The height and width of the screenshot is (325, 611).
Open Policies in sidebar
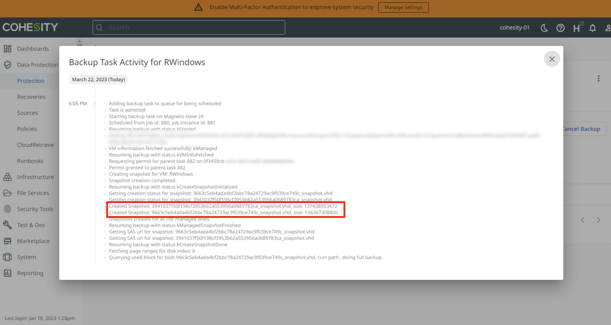tap(27, 129)
